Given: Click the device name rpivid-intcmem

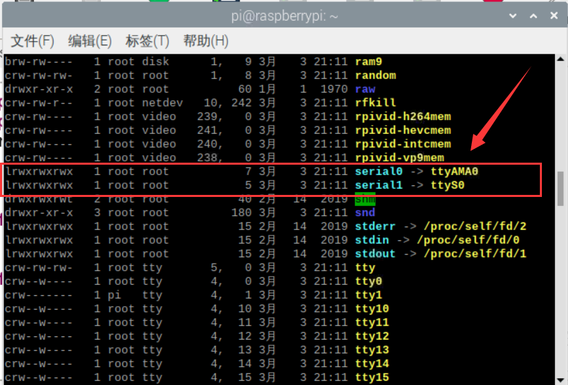Looking at the screenshot, I should point(402,144).
